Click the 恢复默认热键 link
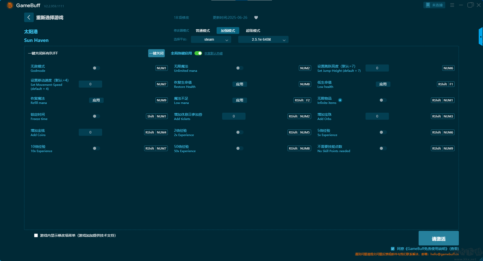Viewport: 483px width, 261px height. pos(214,53)
